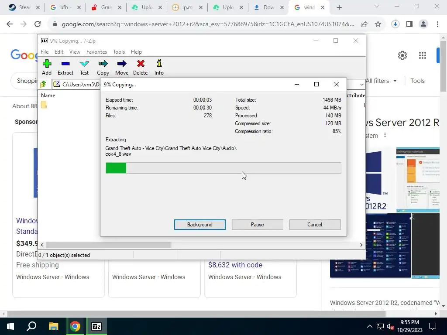Image resolution: width=447 pixels, height=335 pixels.
Task: Click the red Delete icon in 7-Zip
Action: (x=140, y=67)
